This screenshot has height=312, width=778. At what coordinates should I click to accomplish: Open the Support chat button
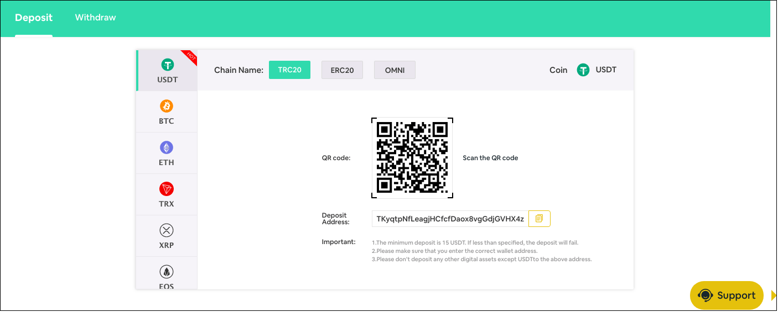727,295
